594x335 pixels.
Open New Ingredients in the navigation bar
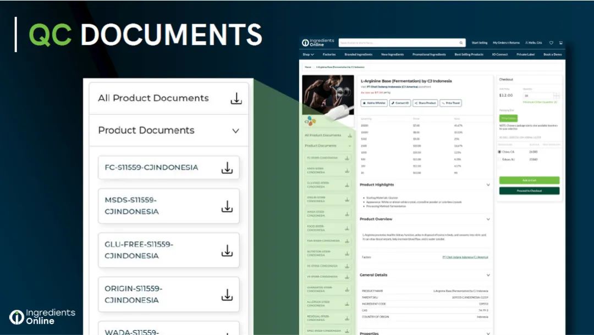(x=393, y=54)
